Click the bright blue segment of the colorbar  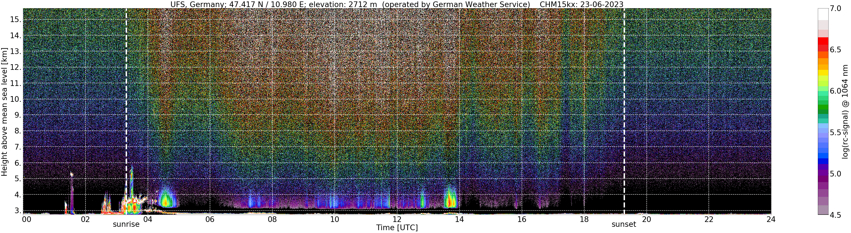pos(823,156)
